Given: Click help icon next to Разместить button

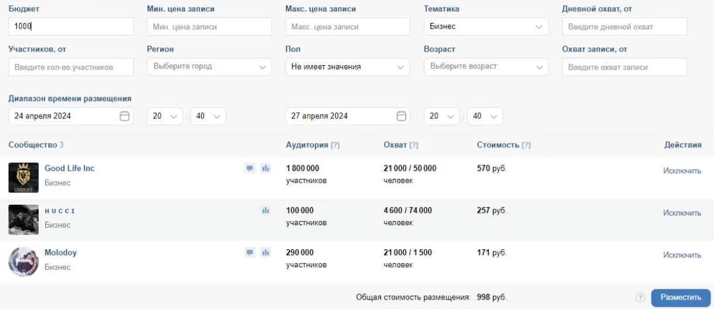Looking at the screenshot, I should [641, 298].
